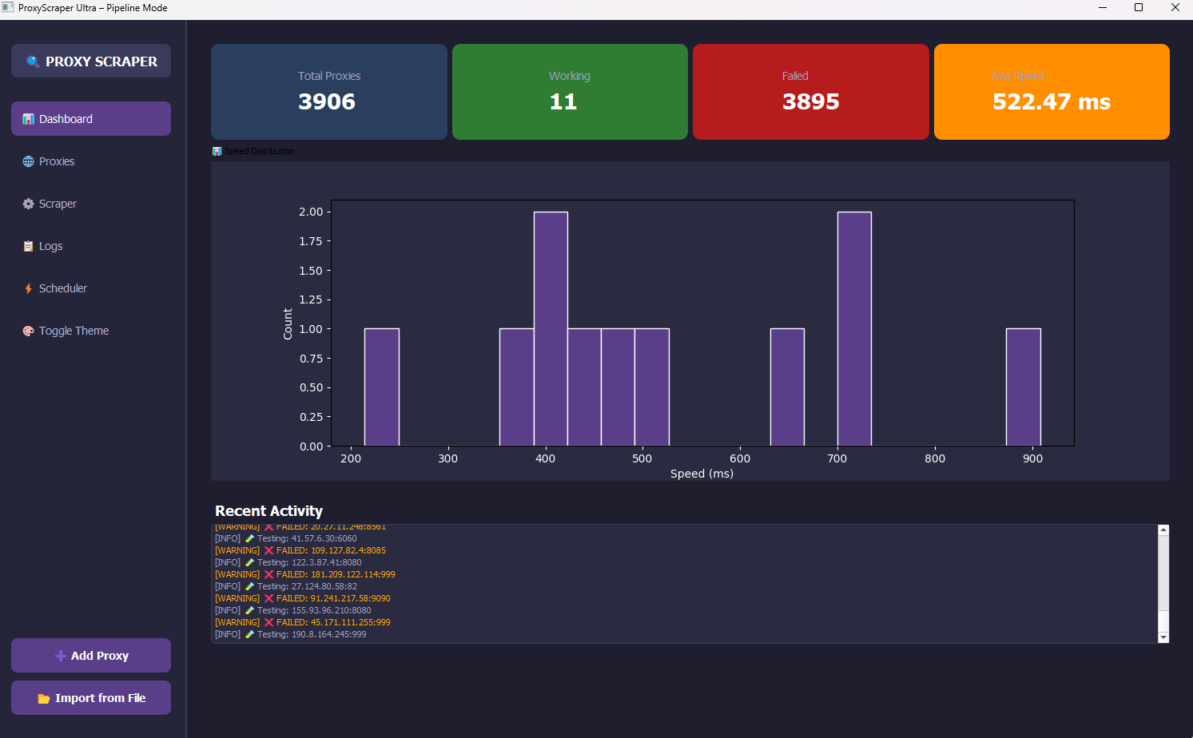
Task: Click the Add Proxy button
Action: pyautogui.click(x=91, y=655)
